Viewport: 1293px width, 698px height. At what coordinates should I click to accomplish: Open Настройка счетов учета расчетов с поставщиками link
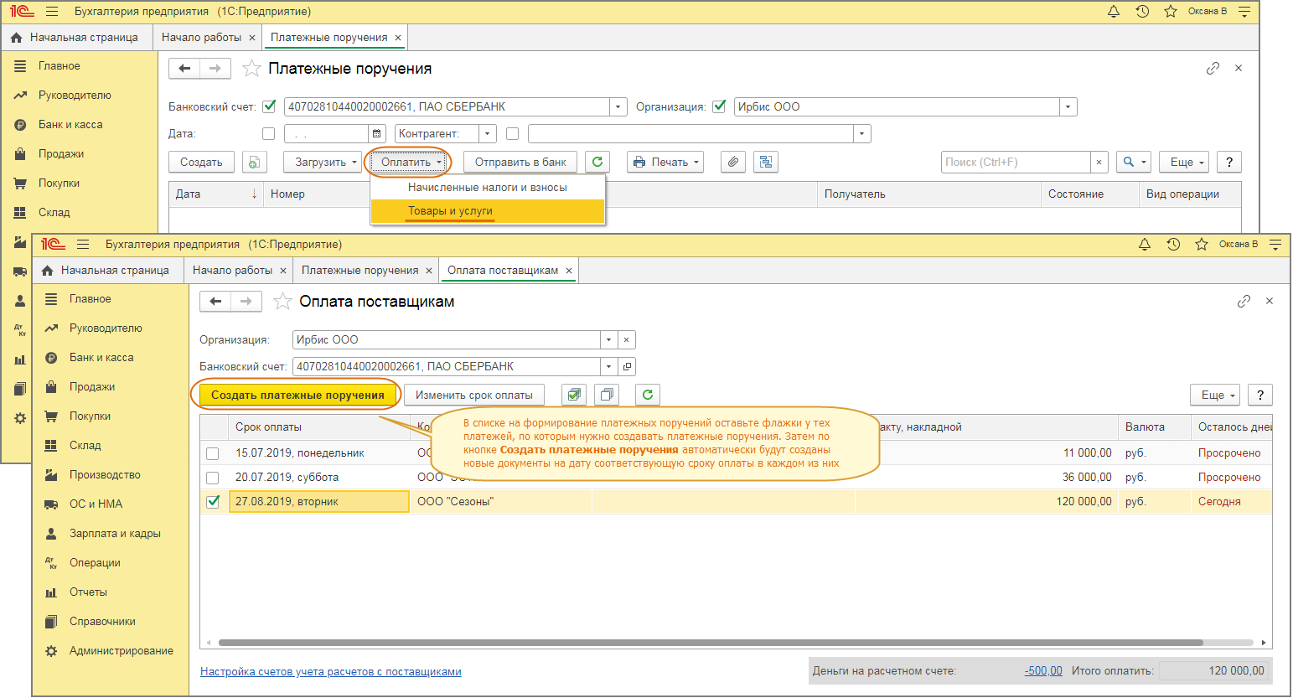[x=330, y=672]
